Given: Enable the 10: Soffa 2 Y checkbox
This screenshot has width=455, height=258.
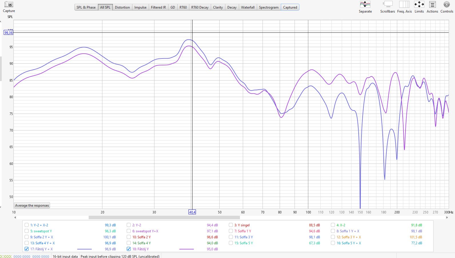Looking at the screenshot, I should pyautogui.click(x=129, y=237).
